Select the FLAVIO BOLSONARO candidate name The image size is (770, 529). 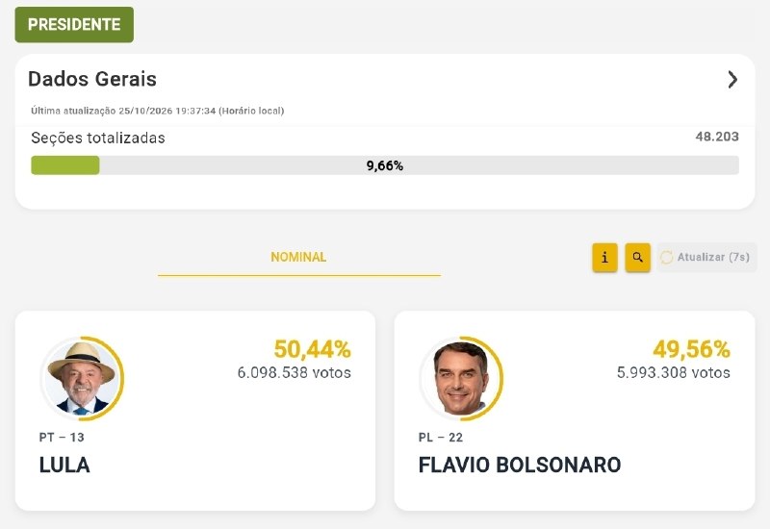coord(520,466)
